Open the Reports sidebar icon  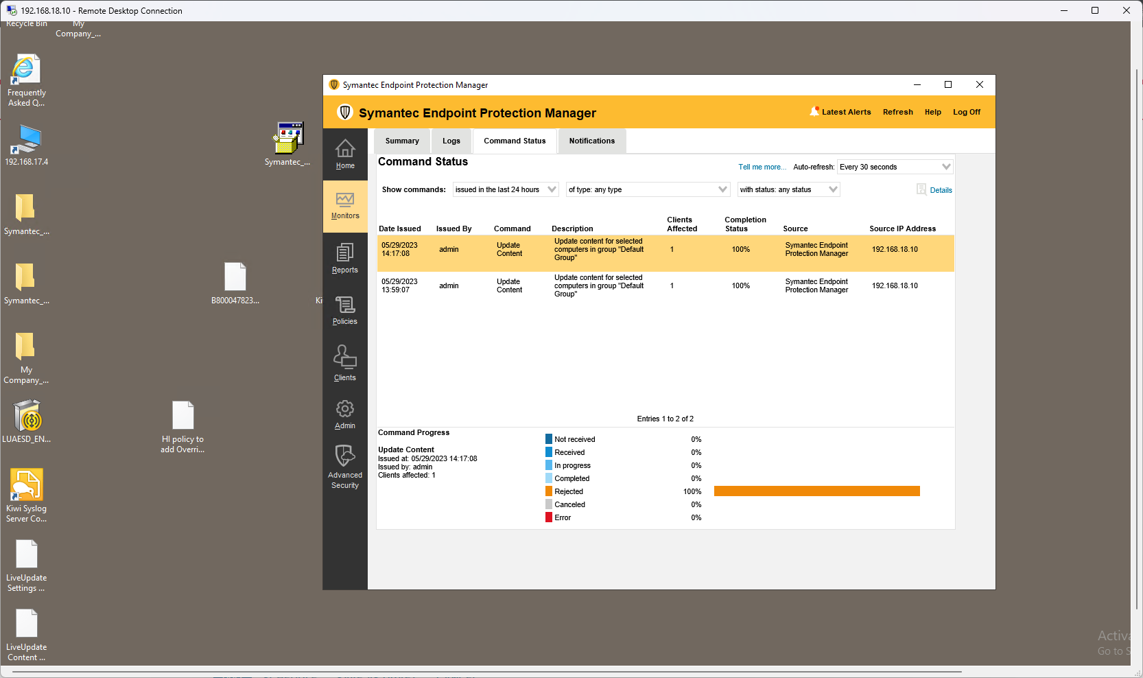point(345,253)
